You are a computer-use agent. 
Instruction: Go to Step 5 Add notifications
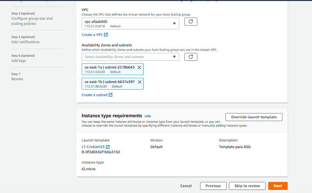[25, 42]
